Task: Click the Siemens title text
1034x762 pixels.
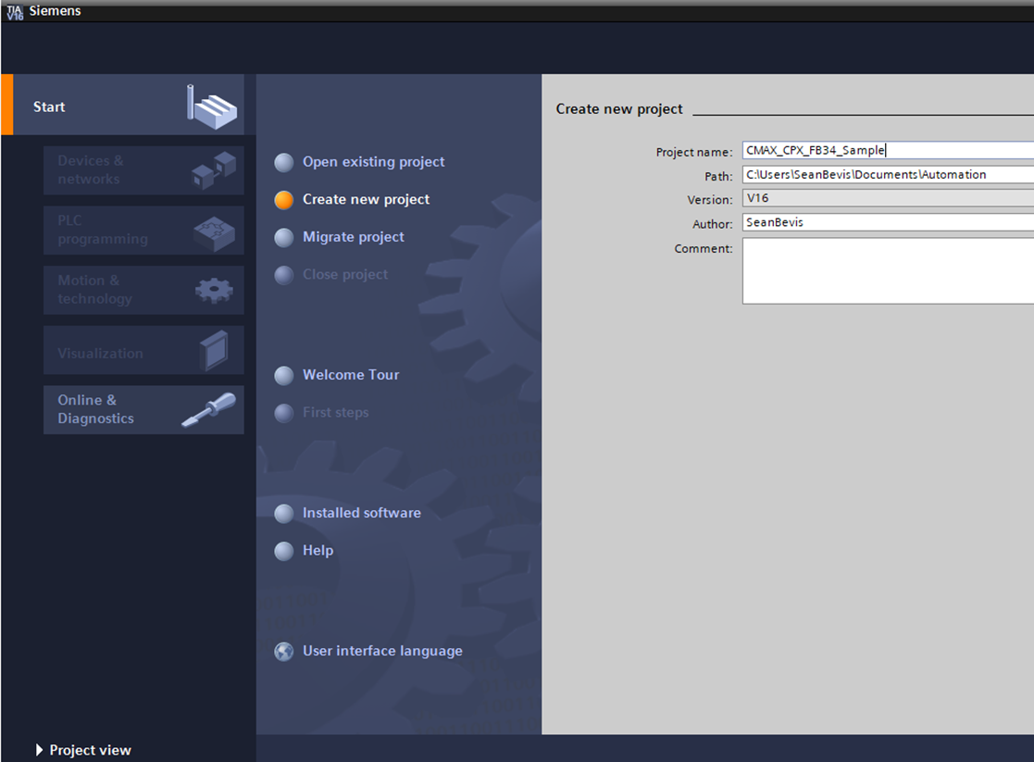Action: tap(55, 10)
